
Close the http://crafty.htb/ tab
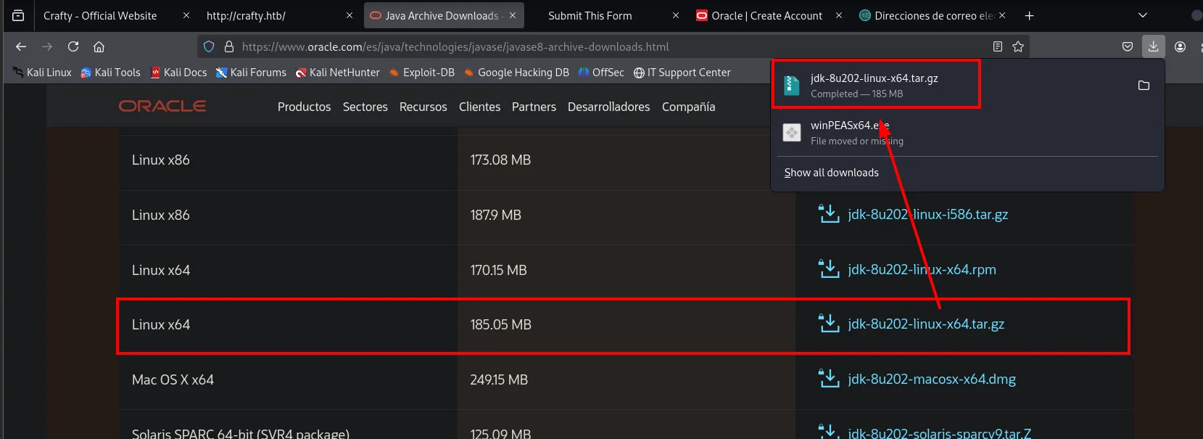pyautogui.click(x=350, y=15)
